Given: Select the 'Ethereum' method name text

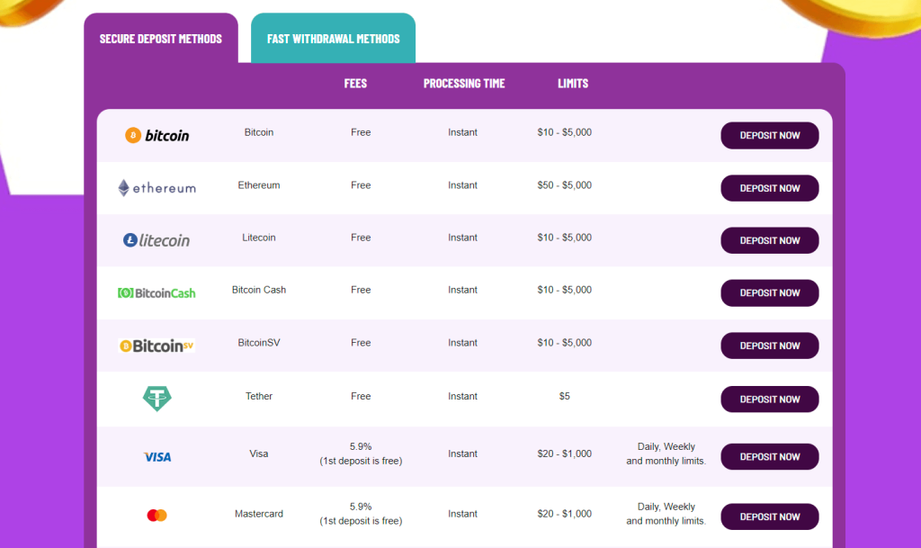Looking at the screenshot, I should point(259,185).
